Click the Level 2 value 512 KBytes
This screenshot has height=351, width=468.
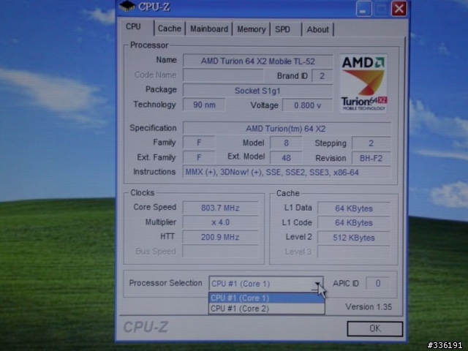pyautogui.click(x=354, y=238)
